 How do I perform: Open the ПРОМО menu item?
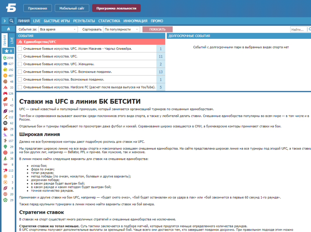pos(157,21)
